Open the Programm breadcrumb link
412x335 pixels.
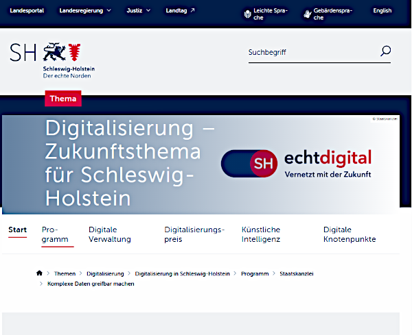255,273
